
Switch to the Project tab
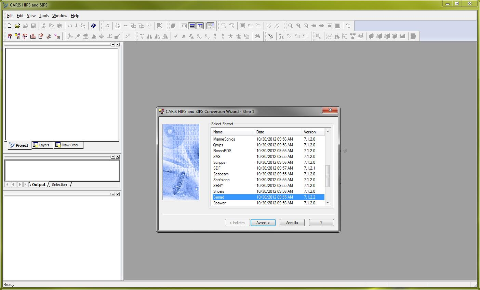[x=19, y=145]
